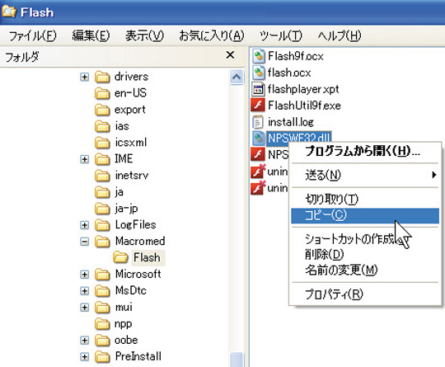
Task: Click the export folder icon
Action: tap(102, 110)
